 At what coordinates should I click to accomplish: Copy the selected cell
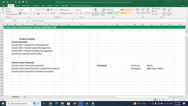(9, 11)
